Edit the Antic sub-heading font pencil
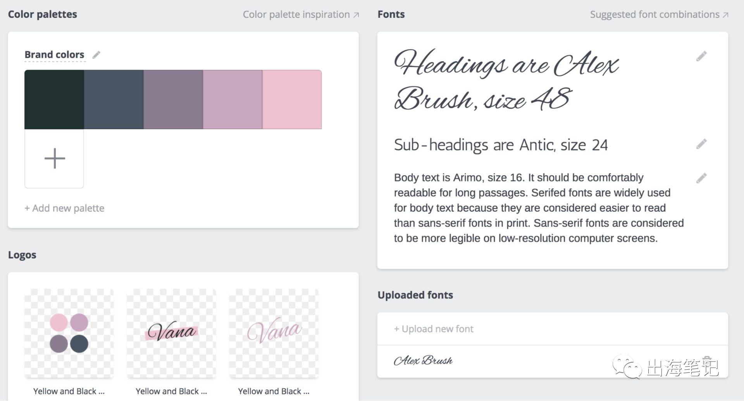The width and height of the screenshot is (744, 401). 701,144
